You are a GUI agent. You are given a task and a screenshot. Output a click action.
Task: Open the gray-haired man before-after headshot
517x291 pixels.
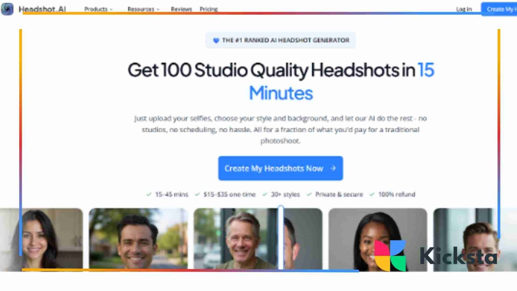tap(258, 239)
